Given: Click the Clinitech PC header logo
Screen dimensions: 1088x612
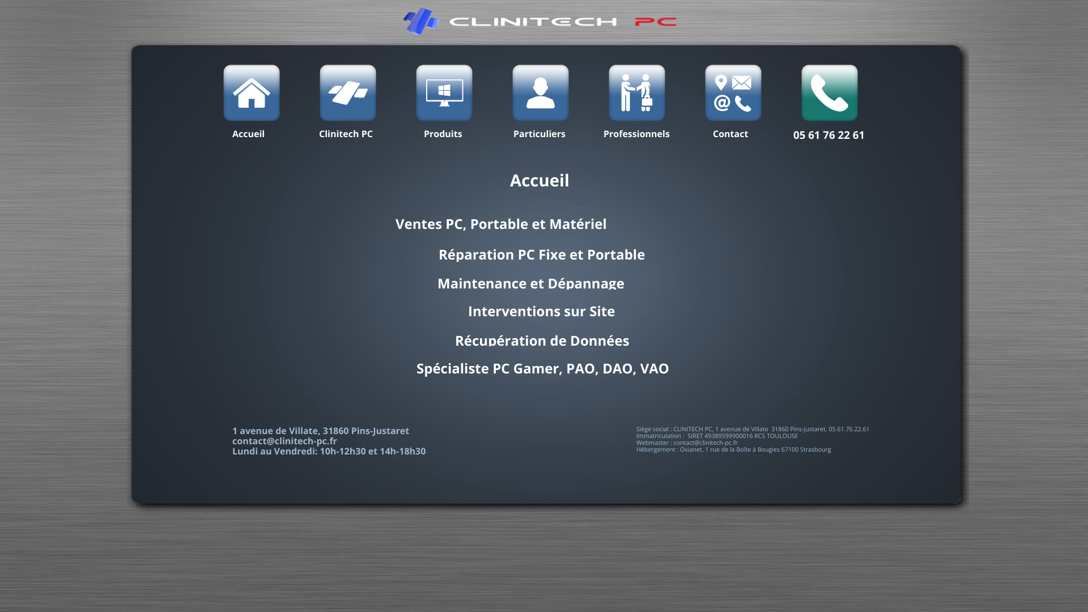Looking at the screenshot, I should point(540,22).
